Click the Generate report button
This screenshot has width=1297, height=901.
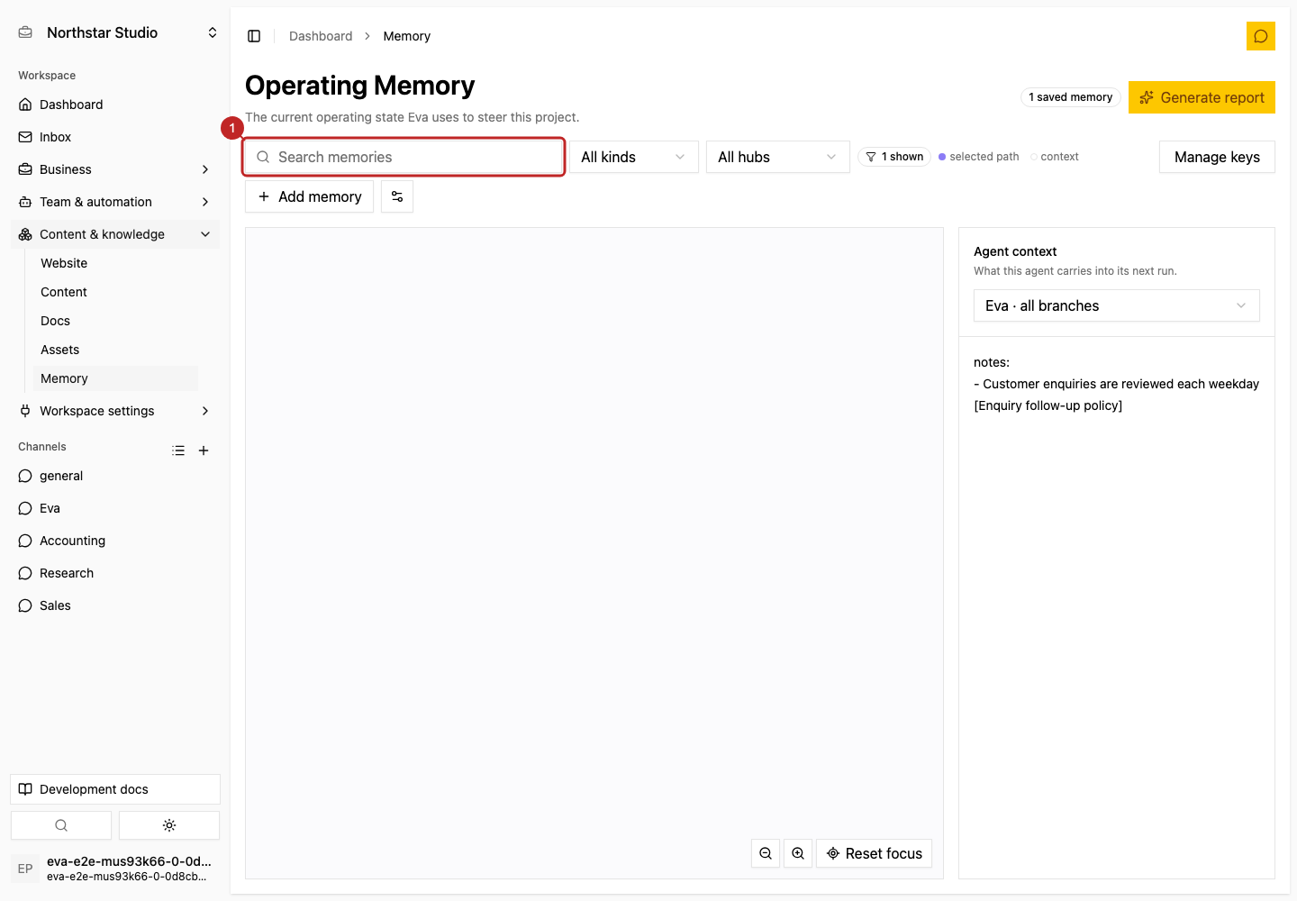[1202, 97]
